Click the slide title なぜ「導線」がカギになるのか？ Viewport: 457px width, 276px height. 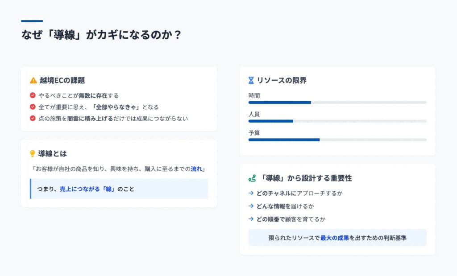[x=101, y=35]
